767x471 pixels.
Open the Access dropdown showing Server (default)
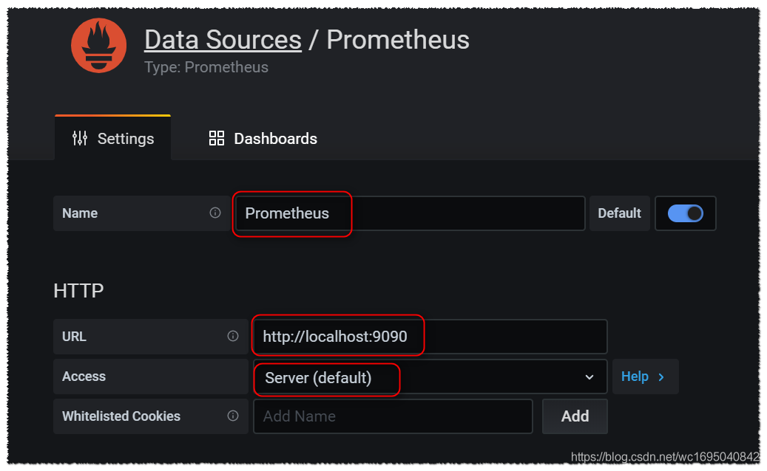[429, 377]
